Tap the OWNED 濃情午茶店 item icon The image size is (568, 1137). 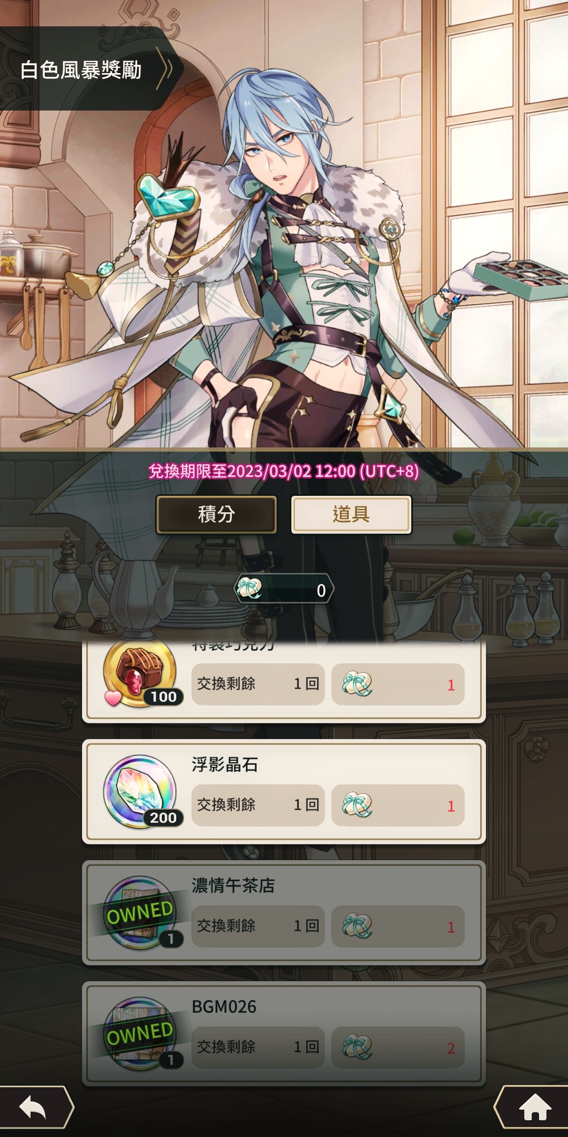140,913
